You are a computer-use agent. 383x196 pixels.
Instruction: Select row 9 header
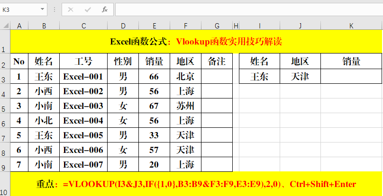click(x=5, y=164)
